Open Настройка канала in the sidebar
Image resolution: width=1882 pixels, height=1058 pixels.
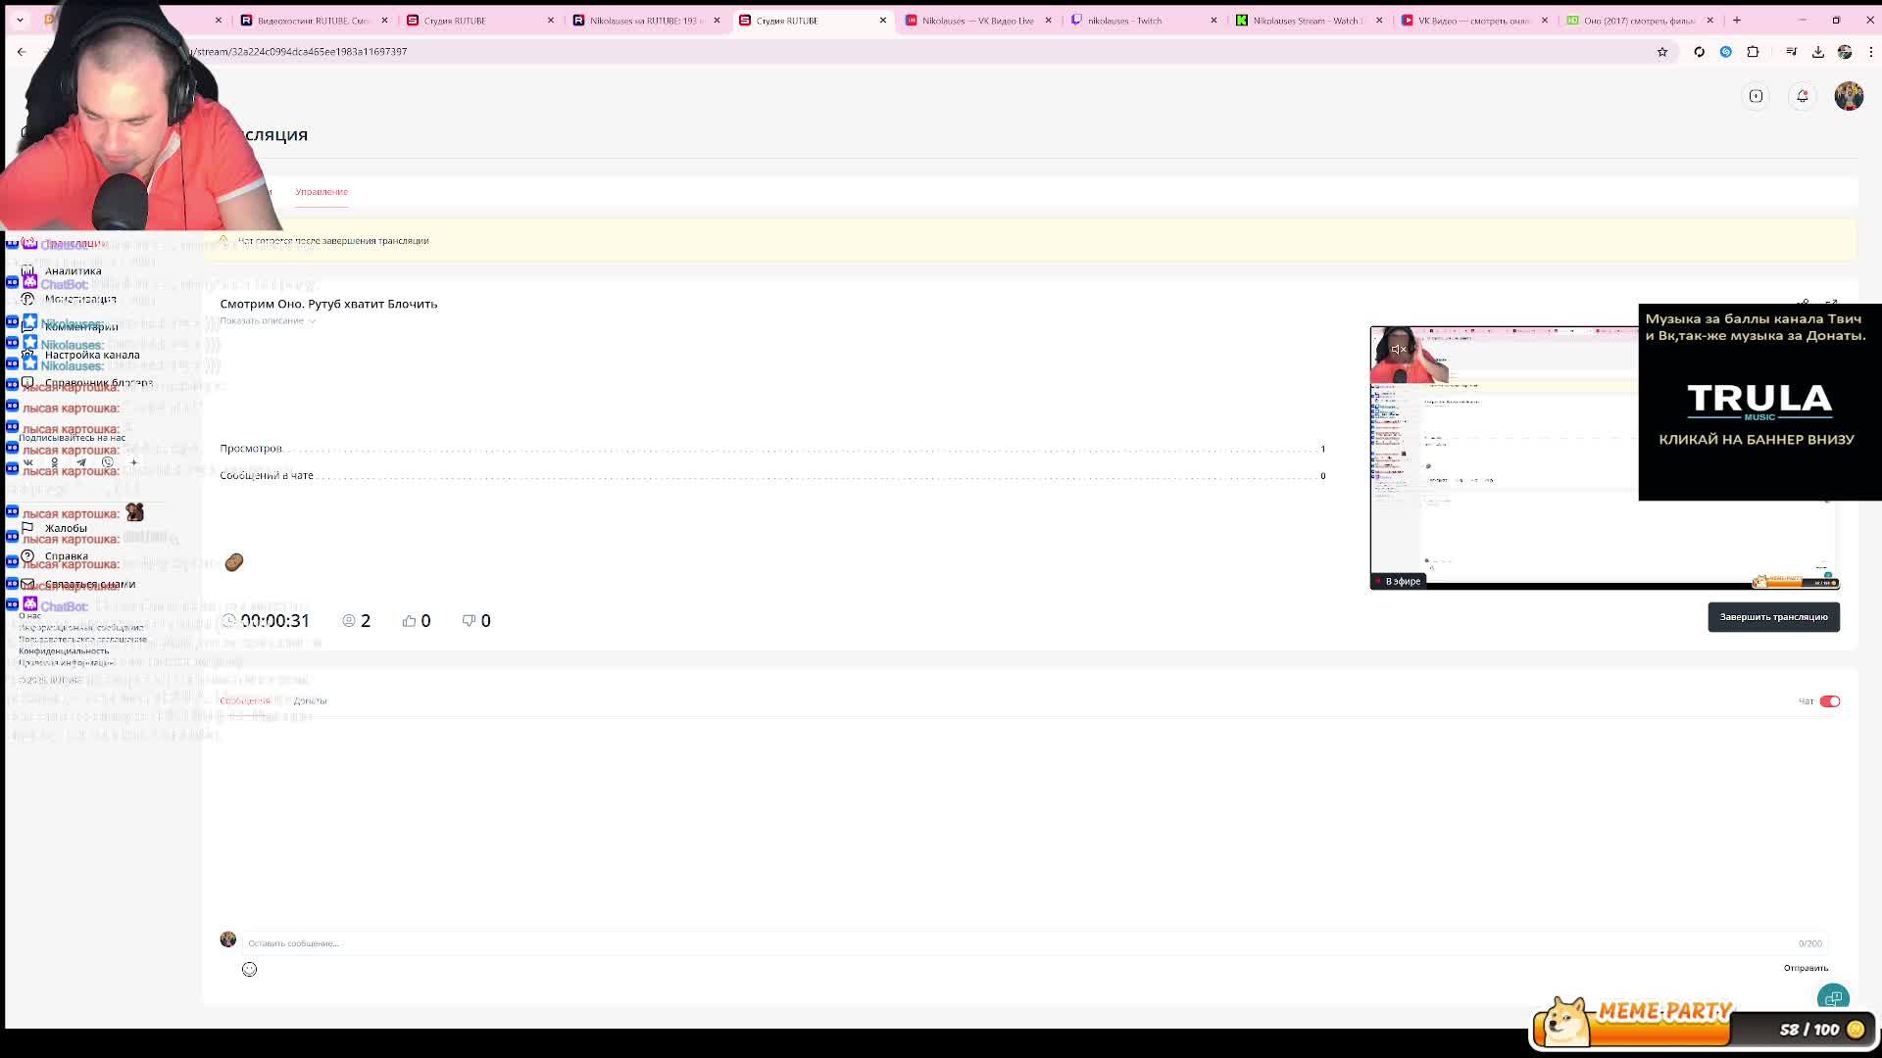click(x=91, y=356)
